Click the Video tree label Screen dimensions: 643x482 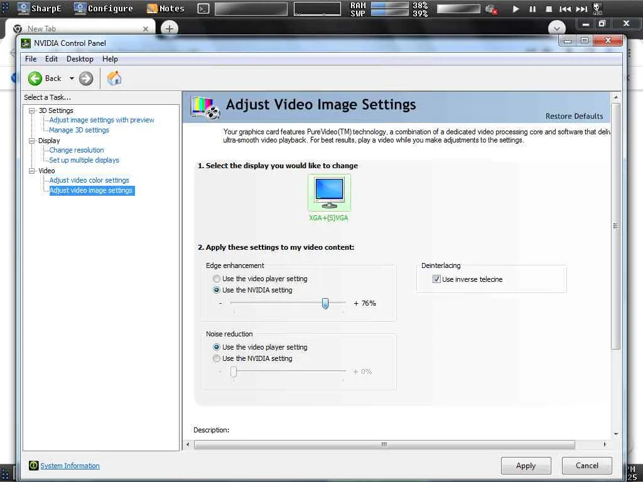tap(46, 171)
